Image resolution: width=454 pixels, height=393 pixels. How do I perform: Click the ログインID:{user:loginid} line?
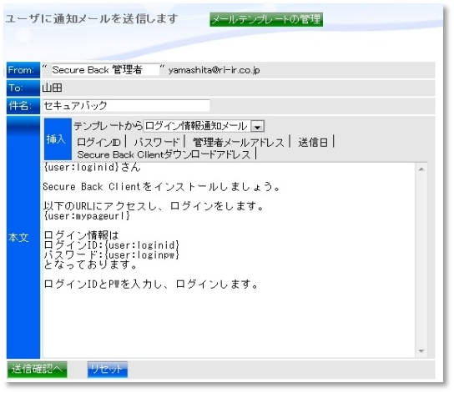point(112,245)
